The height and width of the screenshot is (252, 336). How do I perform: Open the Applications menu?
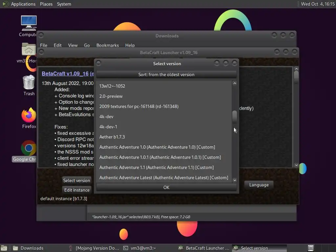(x=23, y=4)
